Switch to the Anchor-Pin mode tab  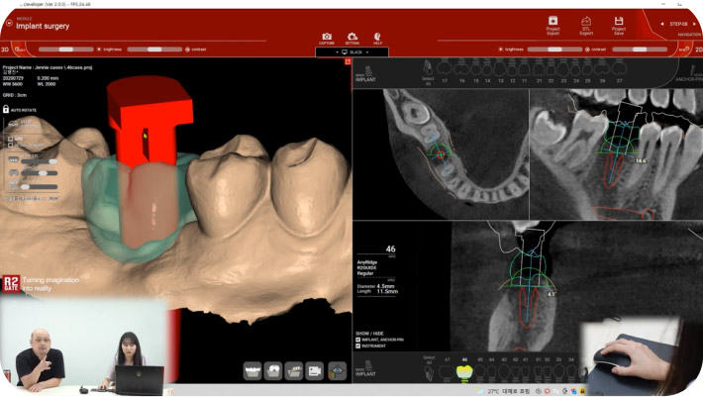pyautogui.click(x=686, y=72)
